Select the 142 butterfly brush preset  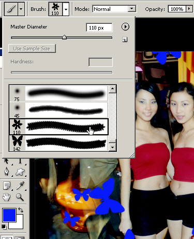point(58,143)
